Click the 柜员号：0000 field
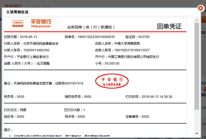Screen dimensions: 206x139 (x=14, y=97)
